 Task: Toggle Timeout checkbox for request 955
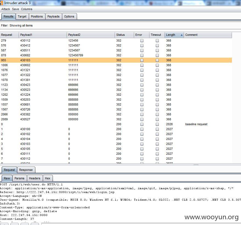(x=157, y=60)
